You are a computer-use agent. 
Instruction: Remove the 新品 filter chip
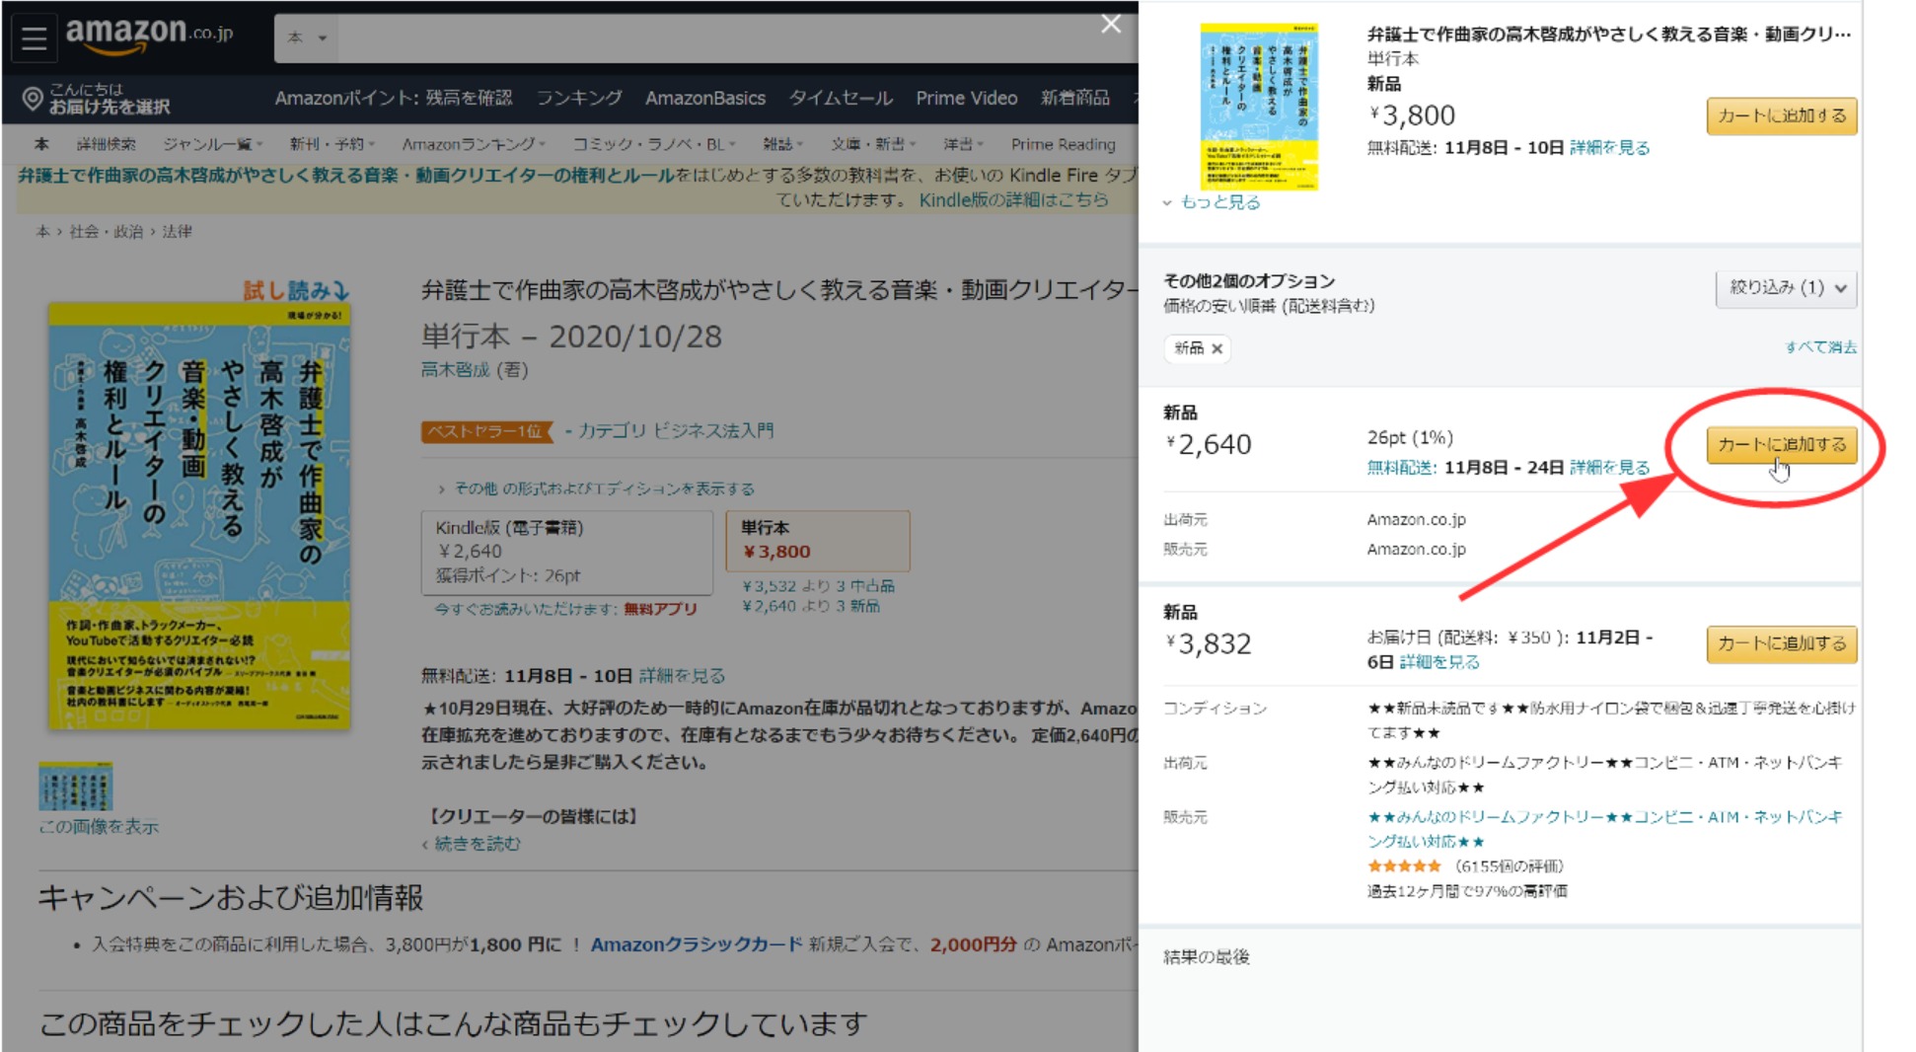click(1216, 348)
